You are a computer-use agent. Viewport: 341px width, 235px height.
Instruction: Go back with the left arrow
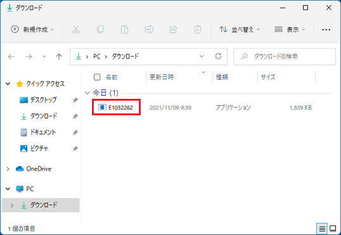click(x=11, y=57)
